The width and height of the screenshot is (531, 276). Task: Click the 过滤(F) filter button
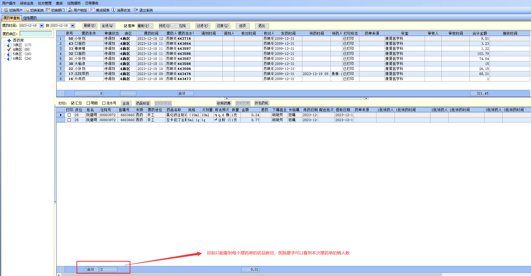[x=202, y=26]
